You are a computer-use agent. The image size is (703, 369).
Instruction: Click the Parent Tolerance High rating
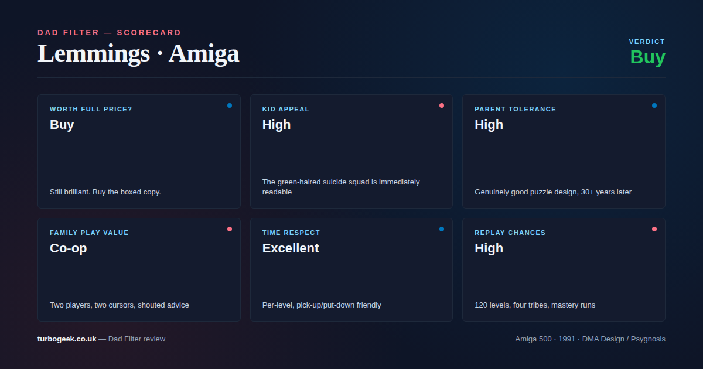tap(489, 125)
